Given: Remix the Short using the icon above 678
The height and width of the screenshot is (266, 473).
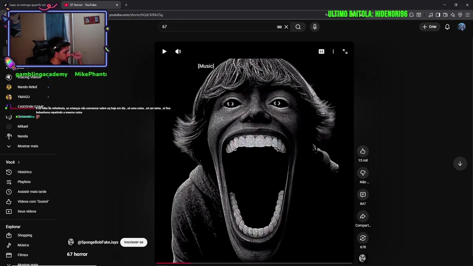Looking at the screenshot, I should click(363, 238).
